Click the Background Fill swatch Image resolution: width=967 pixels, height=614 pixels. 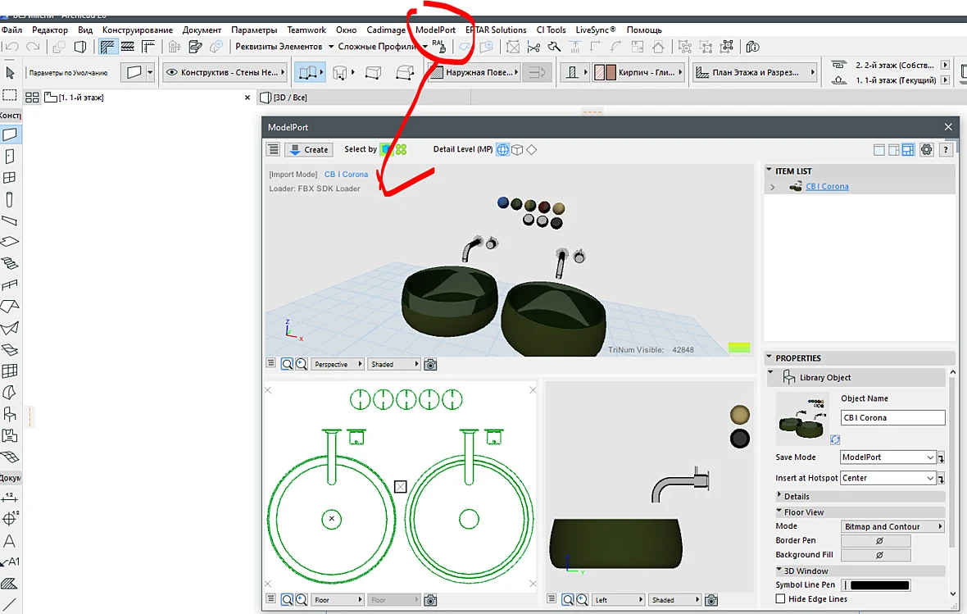coord(876,555)
